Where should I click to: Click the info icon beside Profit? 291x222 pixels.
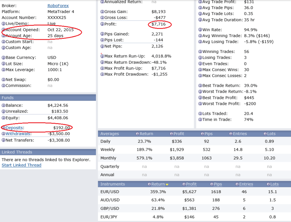(x=102, y=24)
